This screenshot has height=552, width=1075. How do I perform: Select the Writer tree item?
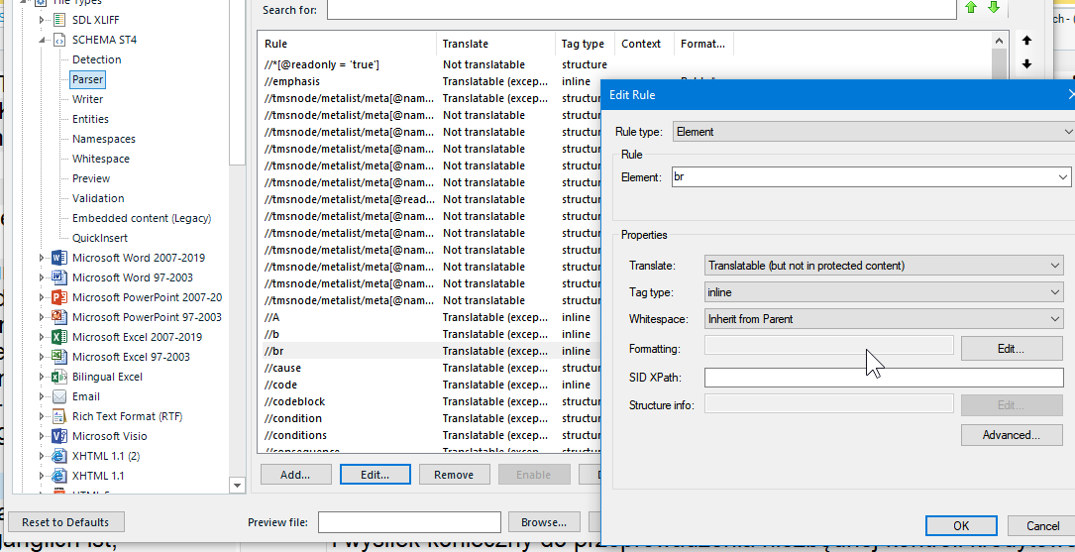pos(88,99)
